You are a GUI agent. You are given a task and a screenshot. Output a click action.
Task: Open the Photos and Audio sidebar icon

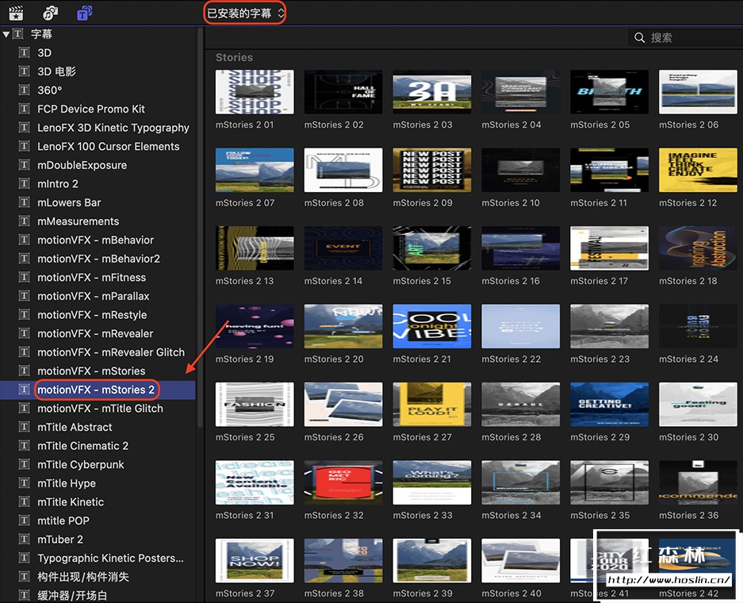click(50, 13)
